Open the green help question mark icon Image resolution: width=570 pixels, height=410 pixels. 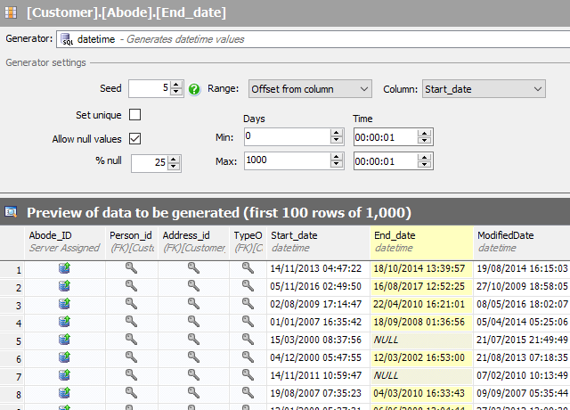coord(194,89)
